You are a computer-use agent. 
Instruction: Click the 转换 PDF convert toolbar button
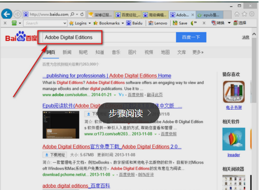(218, 23)
